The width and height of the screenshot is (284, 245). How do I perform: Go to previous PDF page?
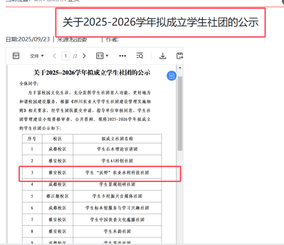click(x=54, y=56)
